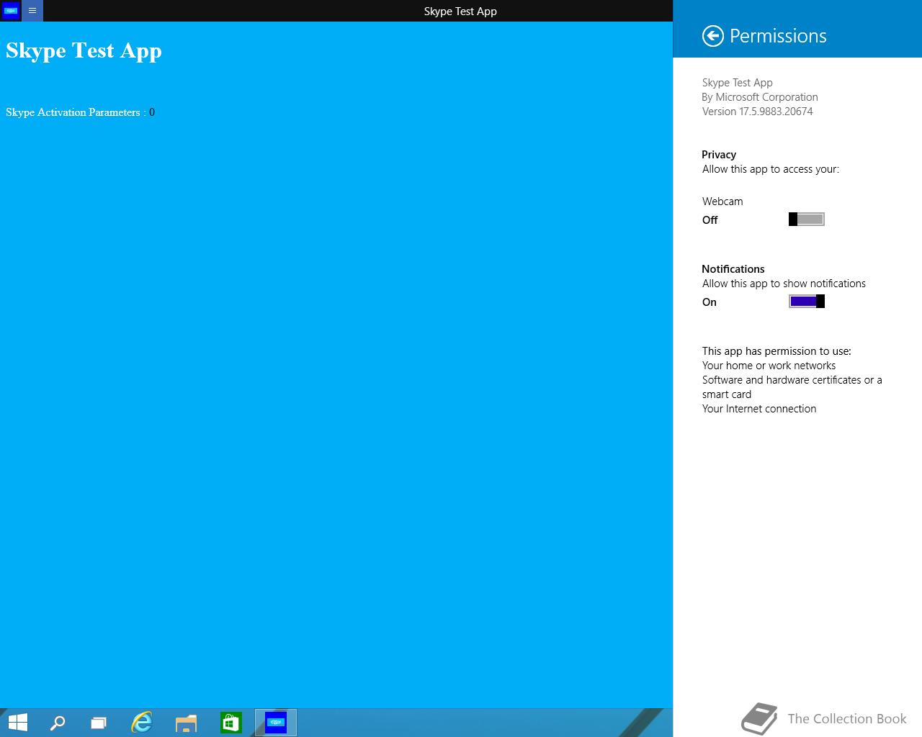The width and height of the screenshot is (922, 737).
Task: Click the Skype Test App title bar icon
Action: pos(11,11)
